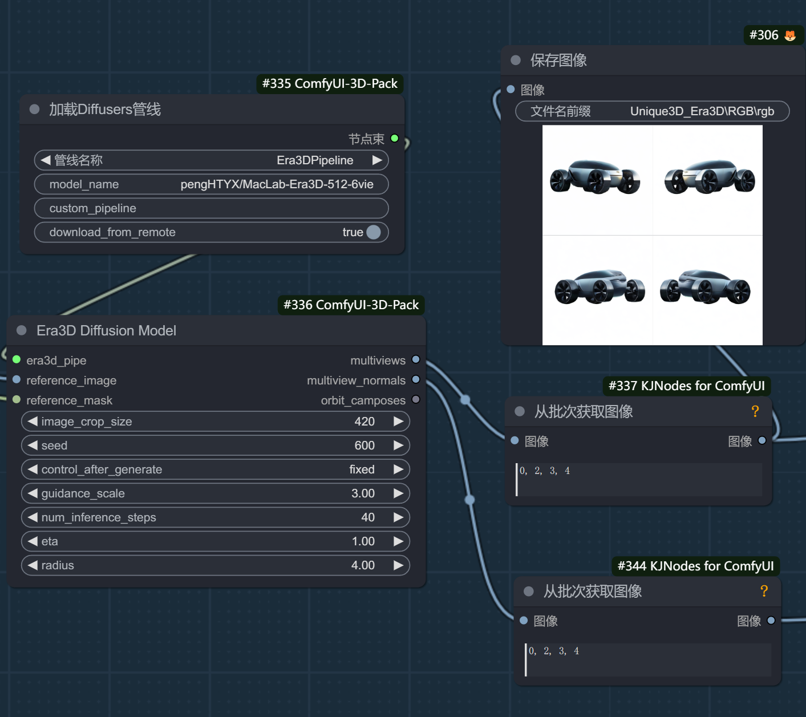This screenshot has width=806, height=717.
Task: Select next 管线名称 option with right arrow
Action: [377, 160]
